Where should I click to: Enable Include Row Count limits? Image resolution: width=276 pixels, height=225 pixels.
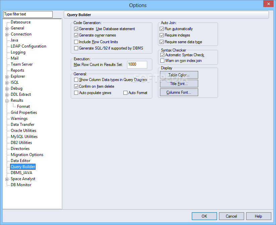tap(76, 42)
